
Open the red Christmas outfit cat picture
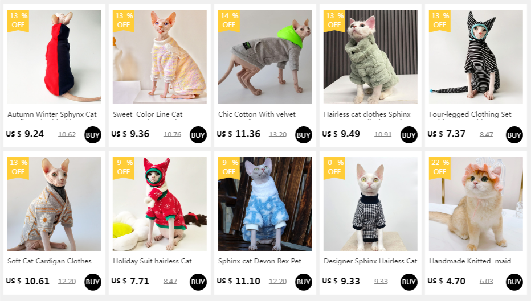click(x=160, y=204)
